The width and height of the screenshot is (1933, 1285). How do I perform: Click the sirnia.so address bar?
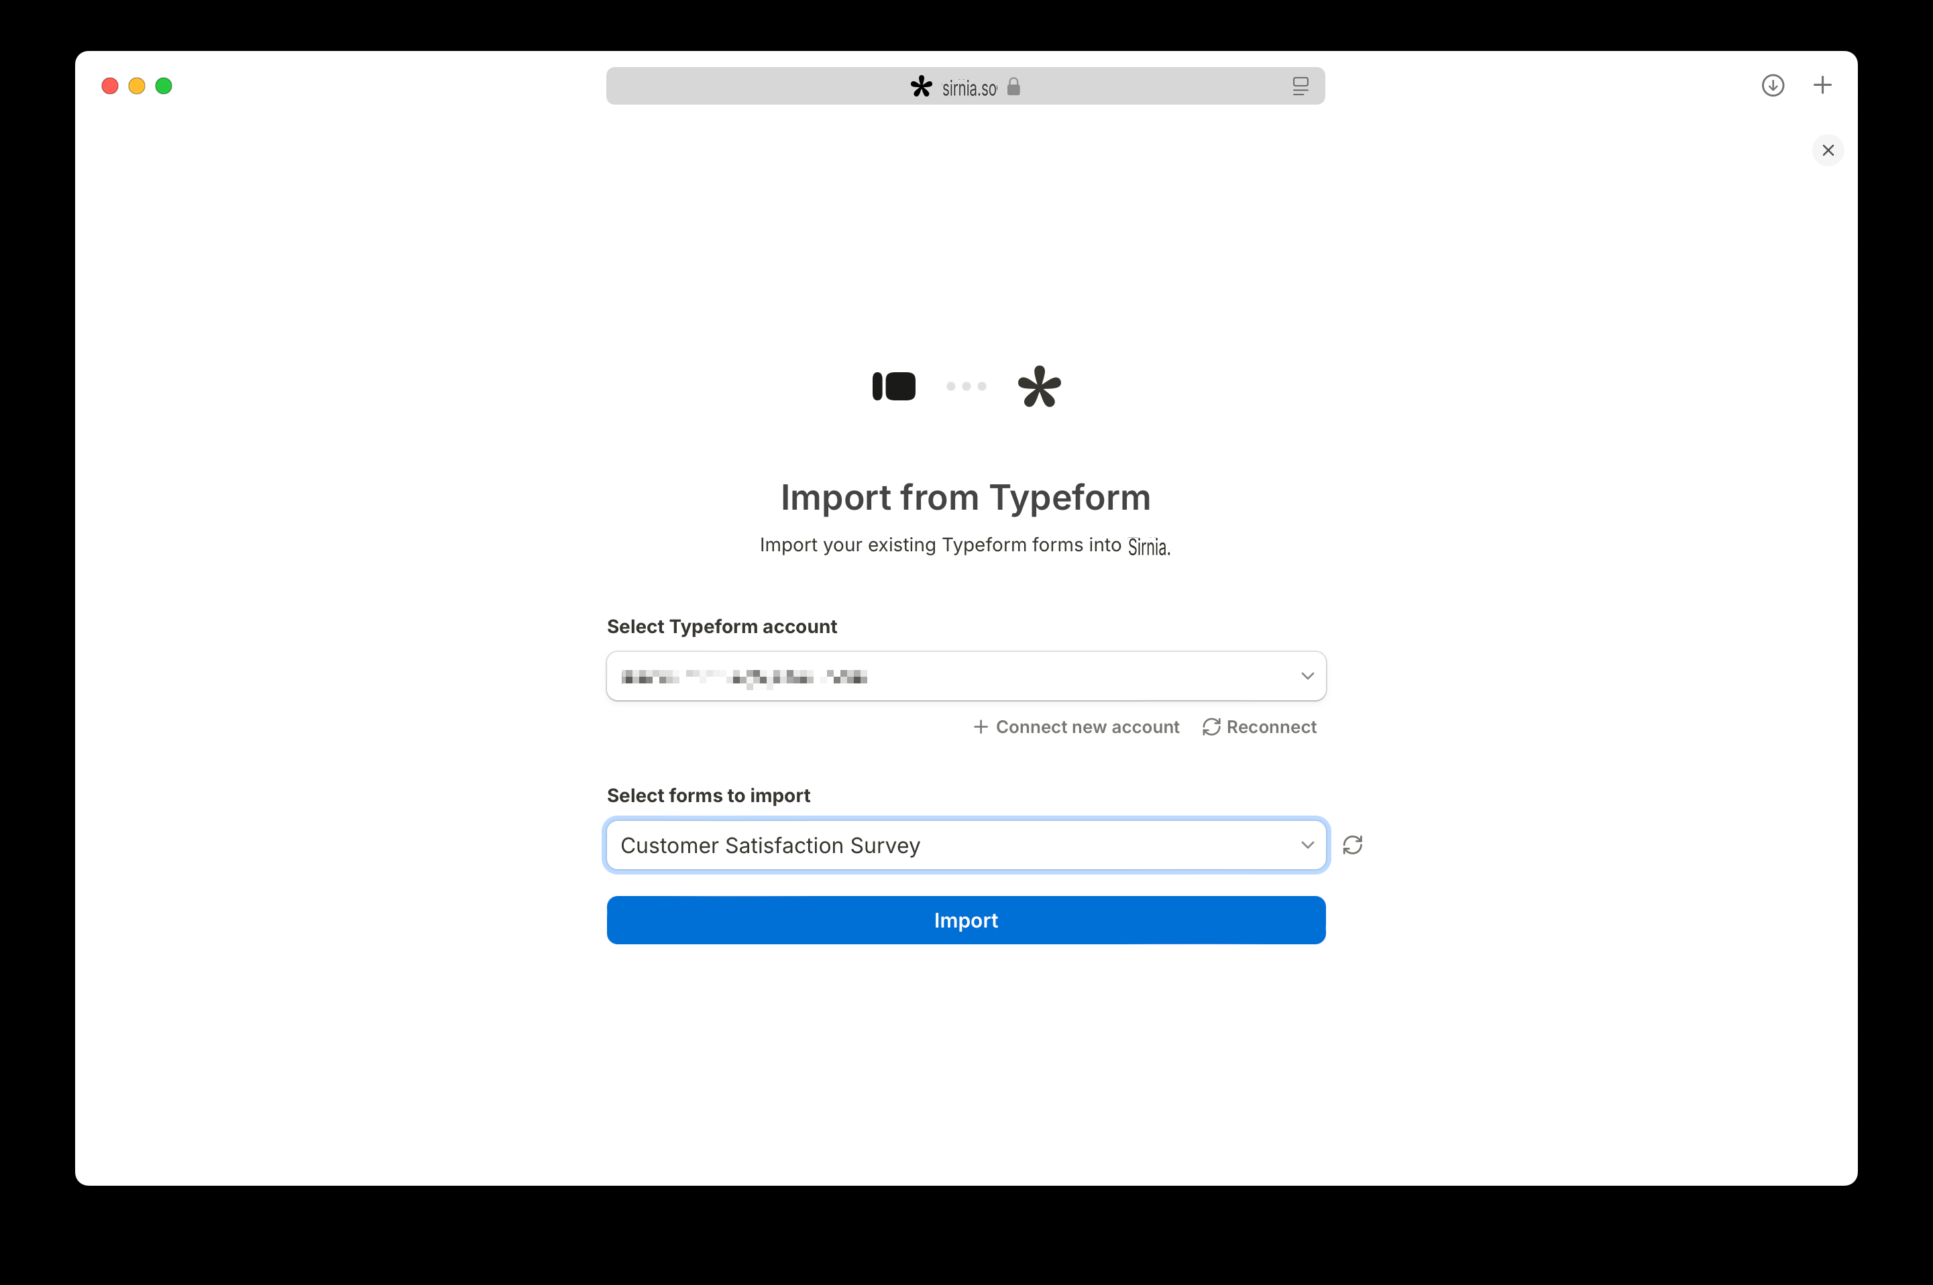coord(966,86)
